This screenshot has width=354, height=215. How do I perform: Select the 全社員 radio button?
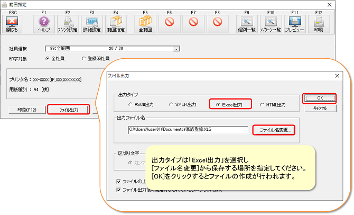(48, 58)
